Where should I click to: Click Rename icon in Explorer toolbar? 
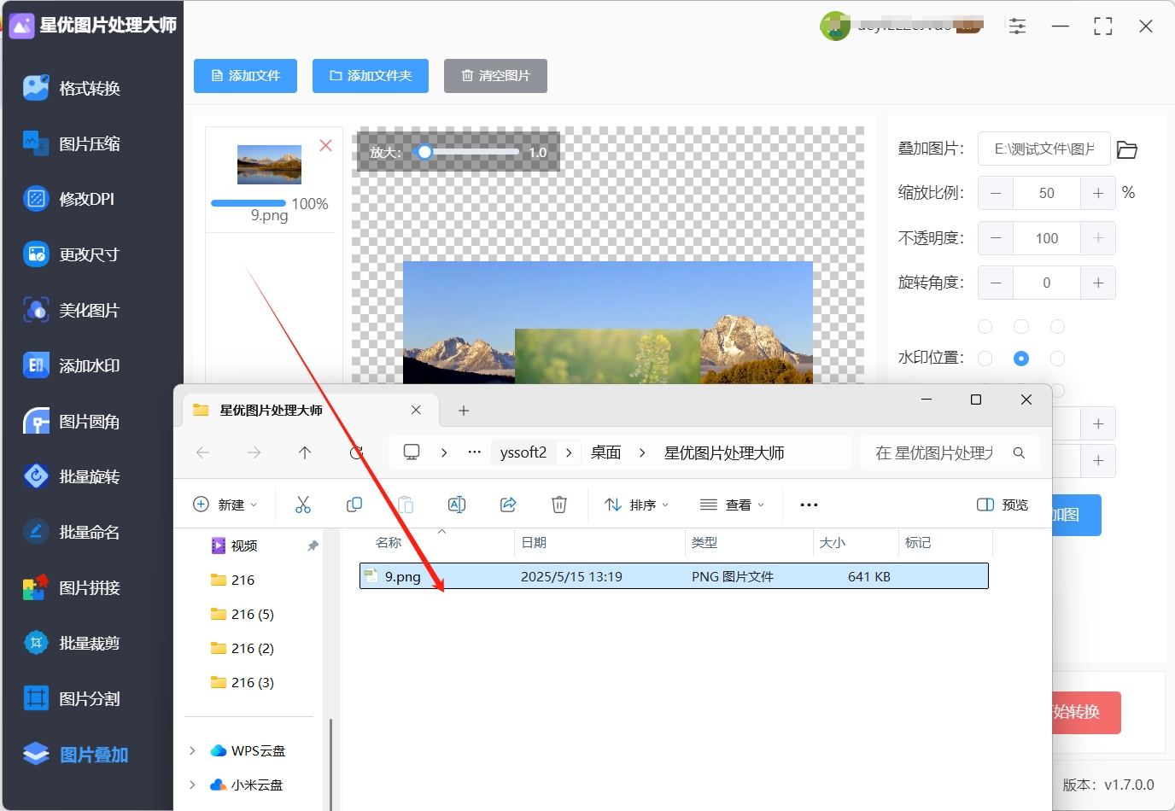click(x=457, y=505)
